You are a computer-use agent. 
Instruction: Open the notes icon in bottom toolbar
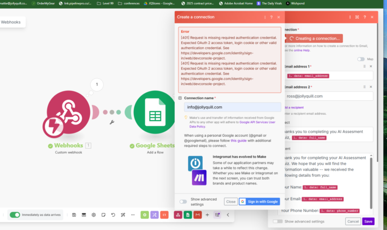pyautogui.click(x=103, y=215)
